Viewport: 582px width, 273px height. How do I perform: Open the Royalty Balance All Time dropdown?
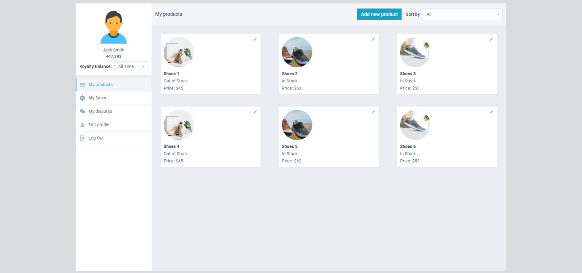coord(131,66)
